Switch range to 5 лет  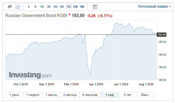click(x=127, y=95)
